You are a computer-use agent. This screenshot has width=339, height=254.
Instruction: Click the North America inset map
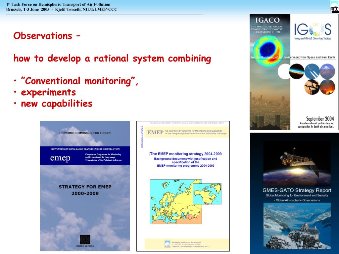point(207,194)
